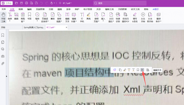Select the 手型工具 hand tool

[3, 17]
